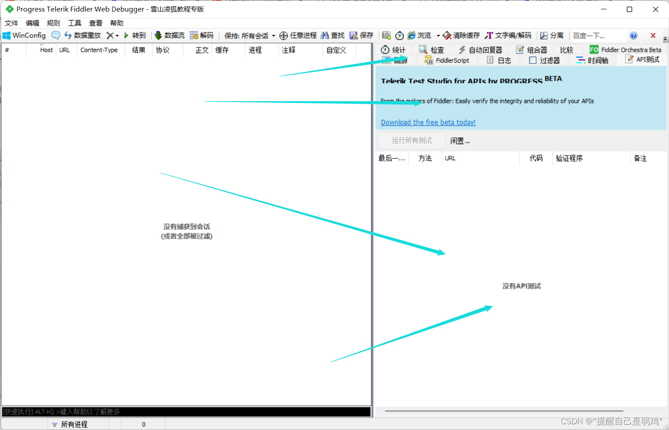Sort sessions by 结果 column header

coord(139,50)
